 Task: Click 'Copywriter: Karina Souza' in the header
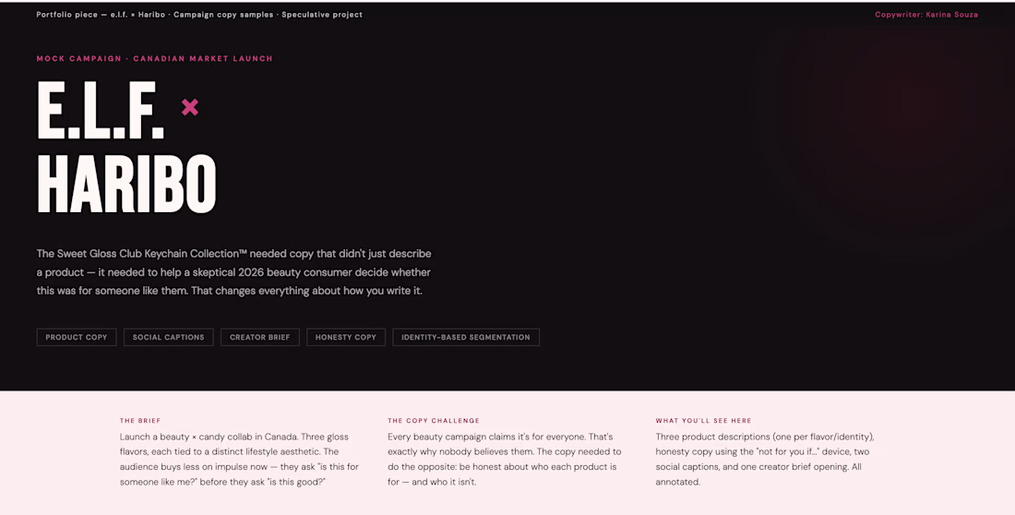click(926, 14)
